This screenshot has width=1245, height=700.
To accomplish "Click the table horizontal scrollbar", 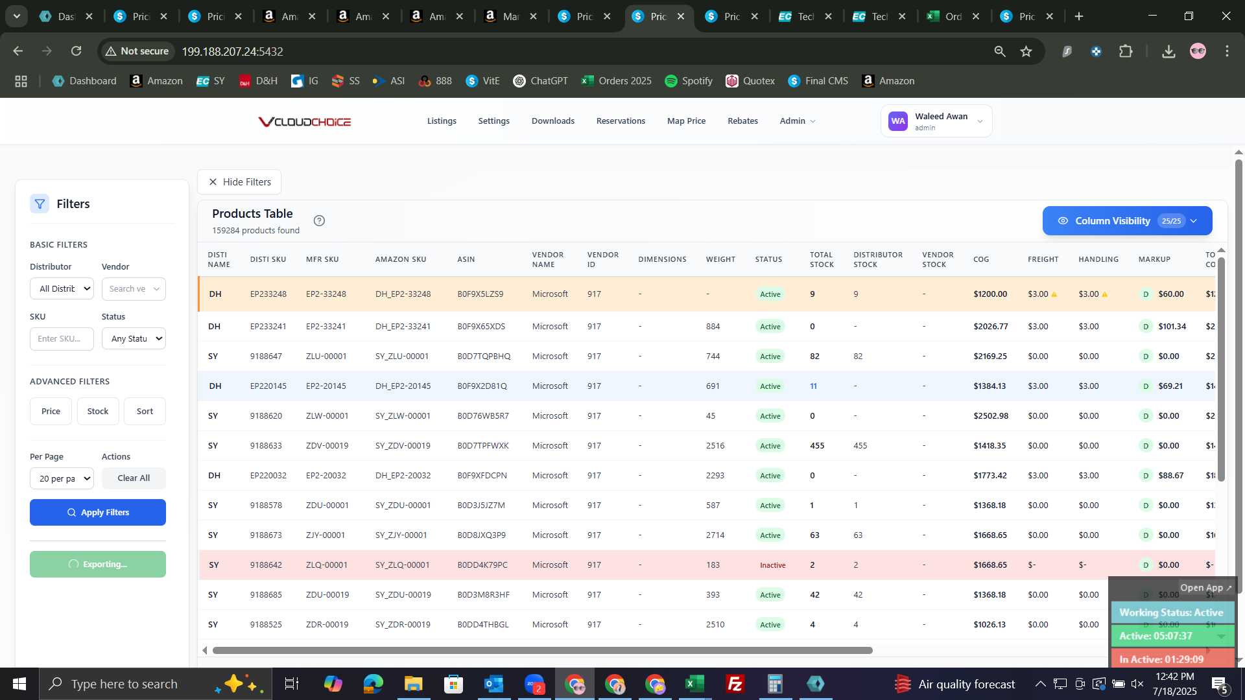I will 542,650.
